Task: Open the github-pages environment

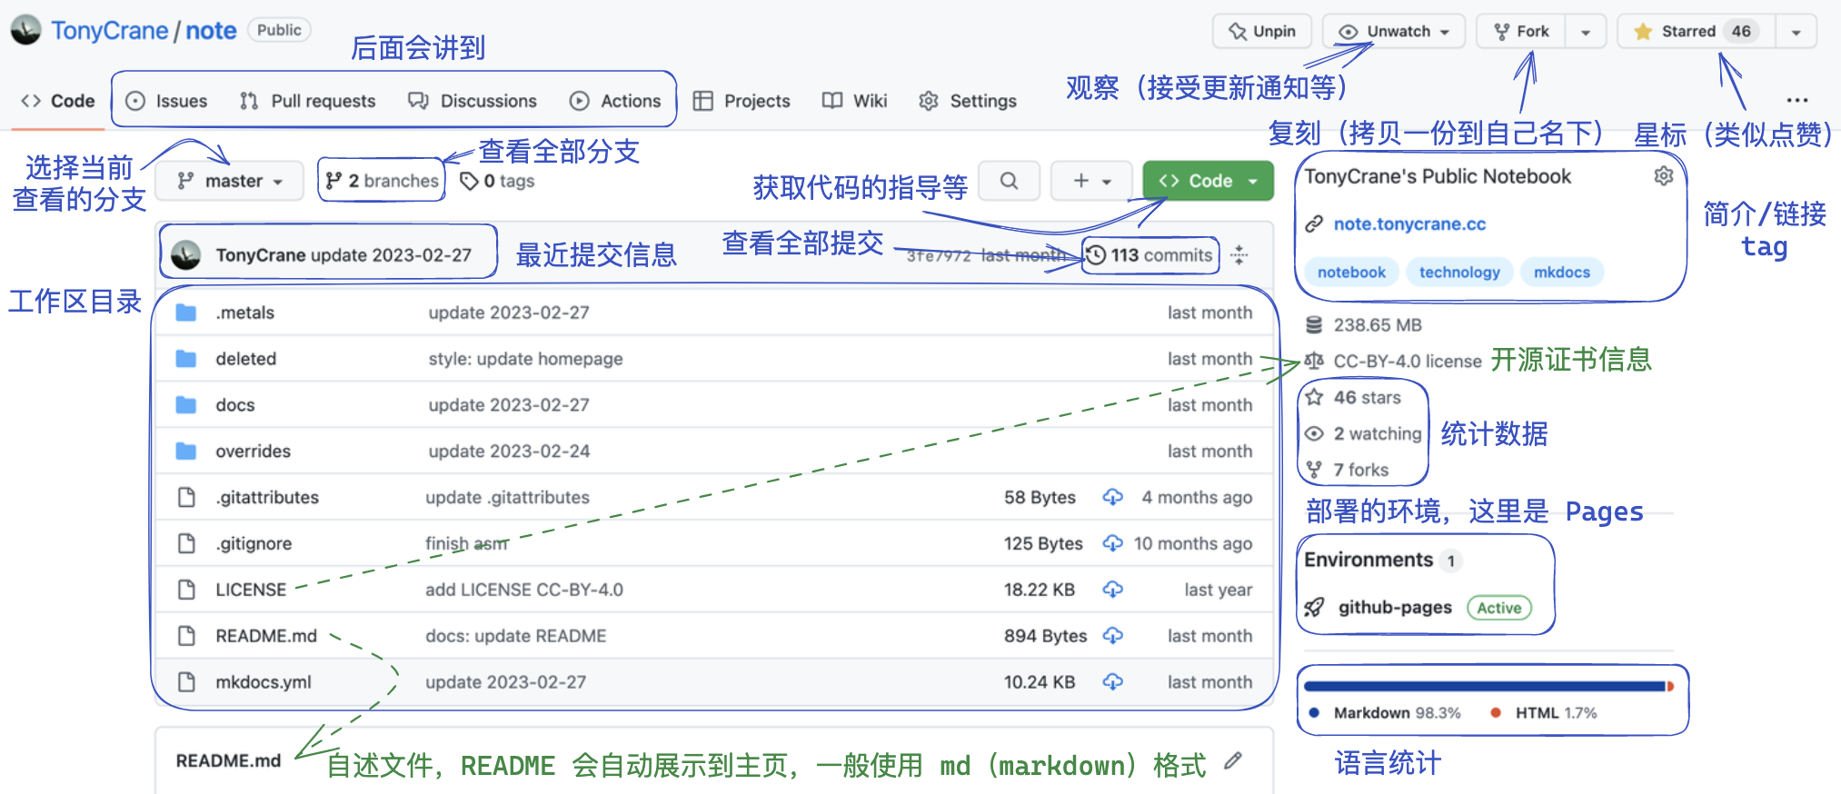Action: 1394,608
